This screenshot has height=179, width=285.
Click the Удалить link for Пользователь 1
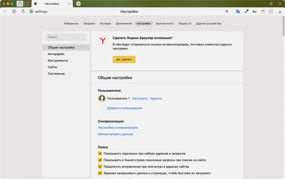click(156, 98)
